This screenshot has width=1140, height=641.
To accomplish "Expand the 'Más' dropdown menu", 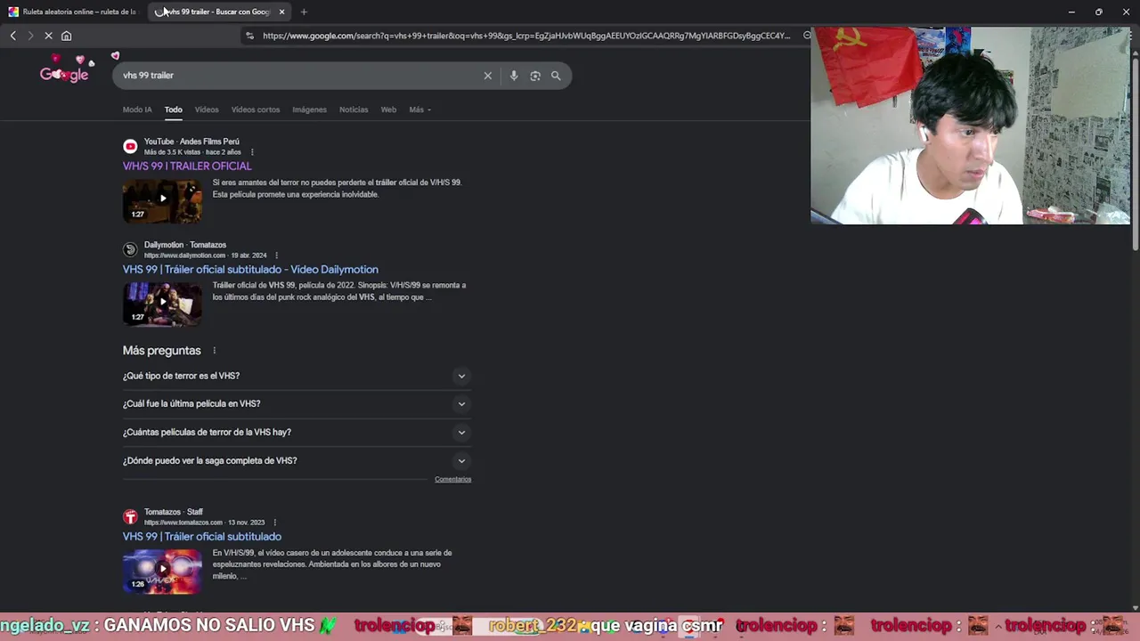I will (419, 110).
